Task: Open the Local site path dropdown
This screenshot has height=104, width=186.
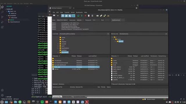Action: click(108, 34)
